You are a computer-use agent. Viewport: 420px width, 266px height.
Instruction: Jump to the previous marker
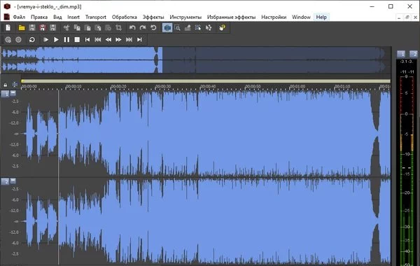click(98, 40)
